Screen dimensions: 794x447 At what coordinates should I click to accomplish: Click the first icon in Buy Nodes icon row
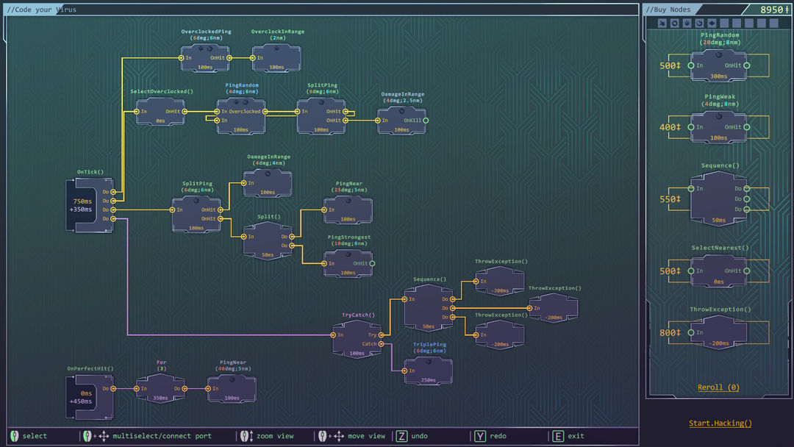pyautogui.click(x=662, y=24)
